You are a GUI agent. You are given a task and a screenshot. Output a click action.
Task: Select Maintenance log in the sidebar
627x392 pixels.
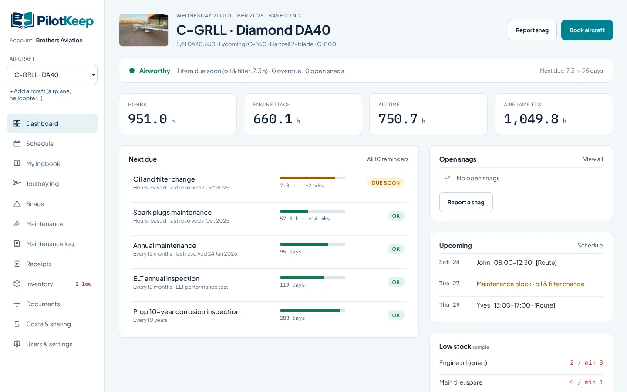click(52, 243)
